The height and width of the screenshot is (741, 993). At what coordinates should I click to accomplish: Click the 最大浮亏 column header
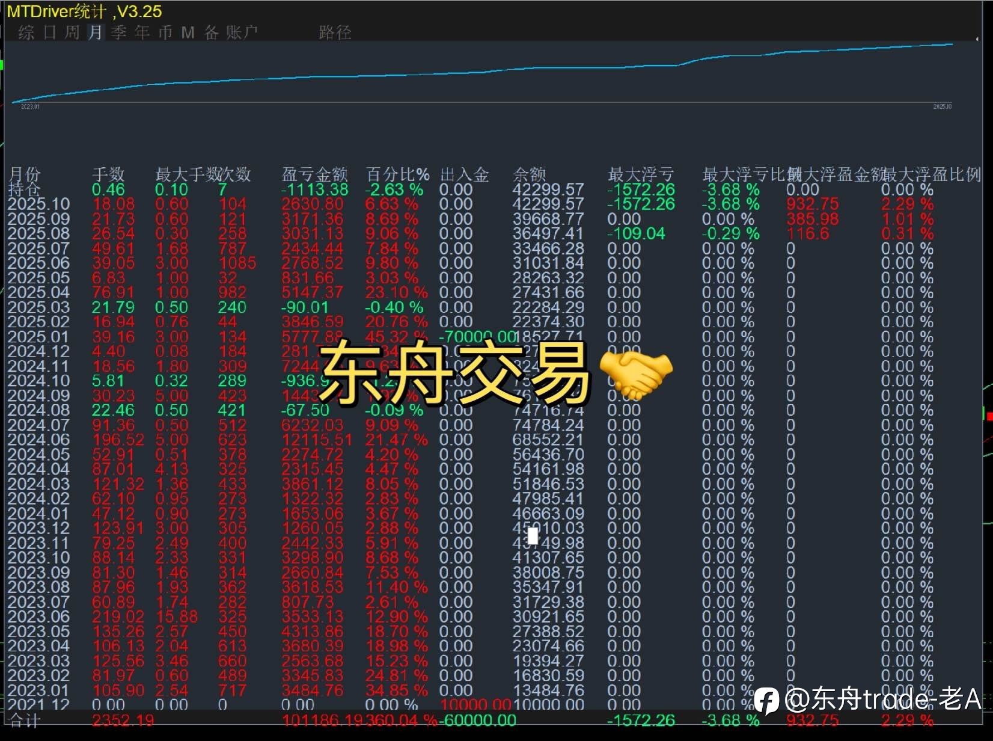point(641,174)
